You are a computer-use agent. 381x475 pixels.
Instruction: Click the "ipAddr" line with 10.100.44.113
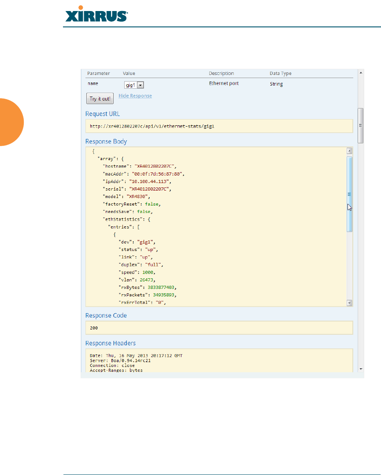pyautogui.click(x=137, y=181)
